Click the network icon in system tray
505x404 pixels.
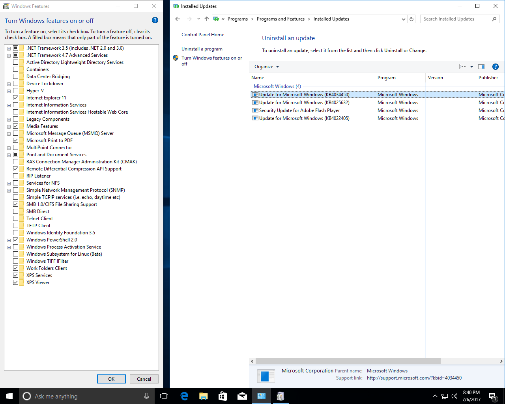point(445,396)
